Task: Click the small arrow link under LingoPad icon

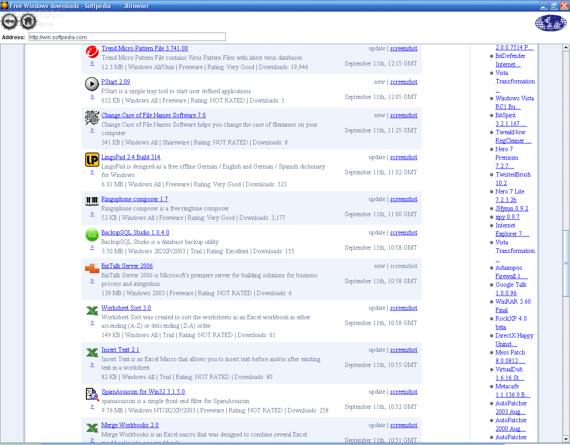Action: coord(92,172)
